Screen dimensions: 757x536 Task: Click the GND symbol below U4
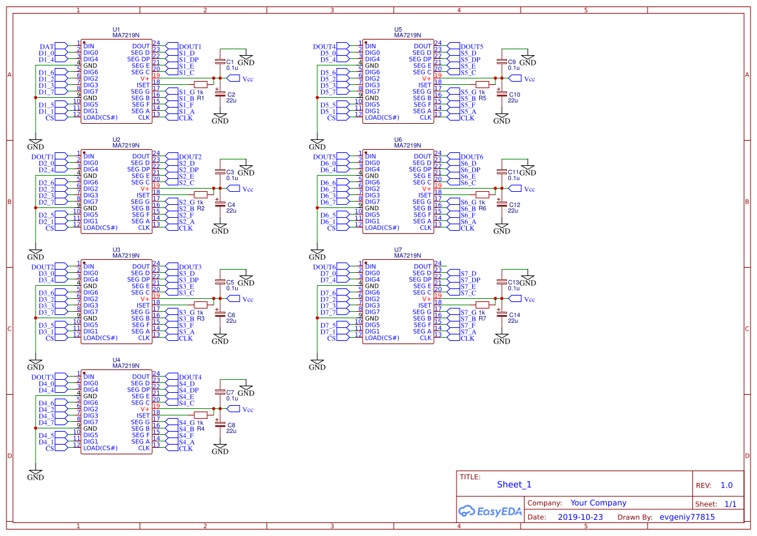[x=35, y=473]
